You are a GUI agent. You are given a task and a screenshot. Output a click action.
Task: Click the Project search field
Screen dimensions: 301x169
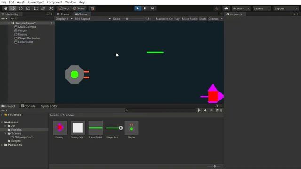160,110
